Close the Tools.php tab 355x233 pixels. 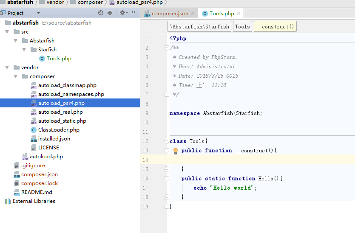(239, 14)
